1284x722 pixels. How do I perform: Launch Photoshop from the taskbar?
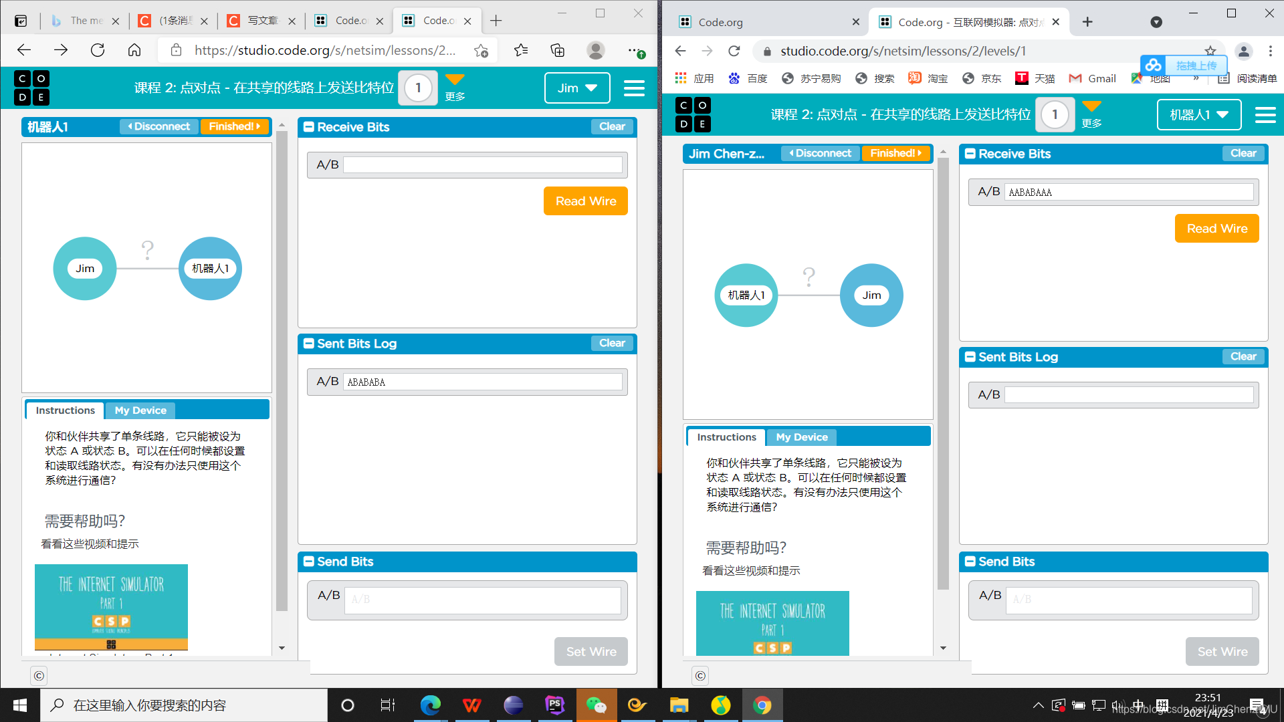554,705
